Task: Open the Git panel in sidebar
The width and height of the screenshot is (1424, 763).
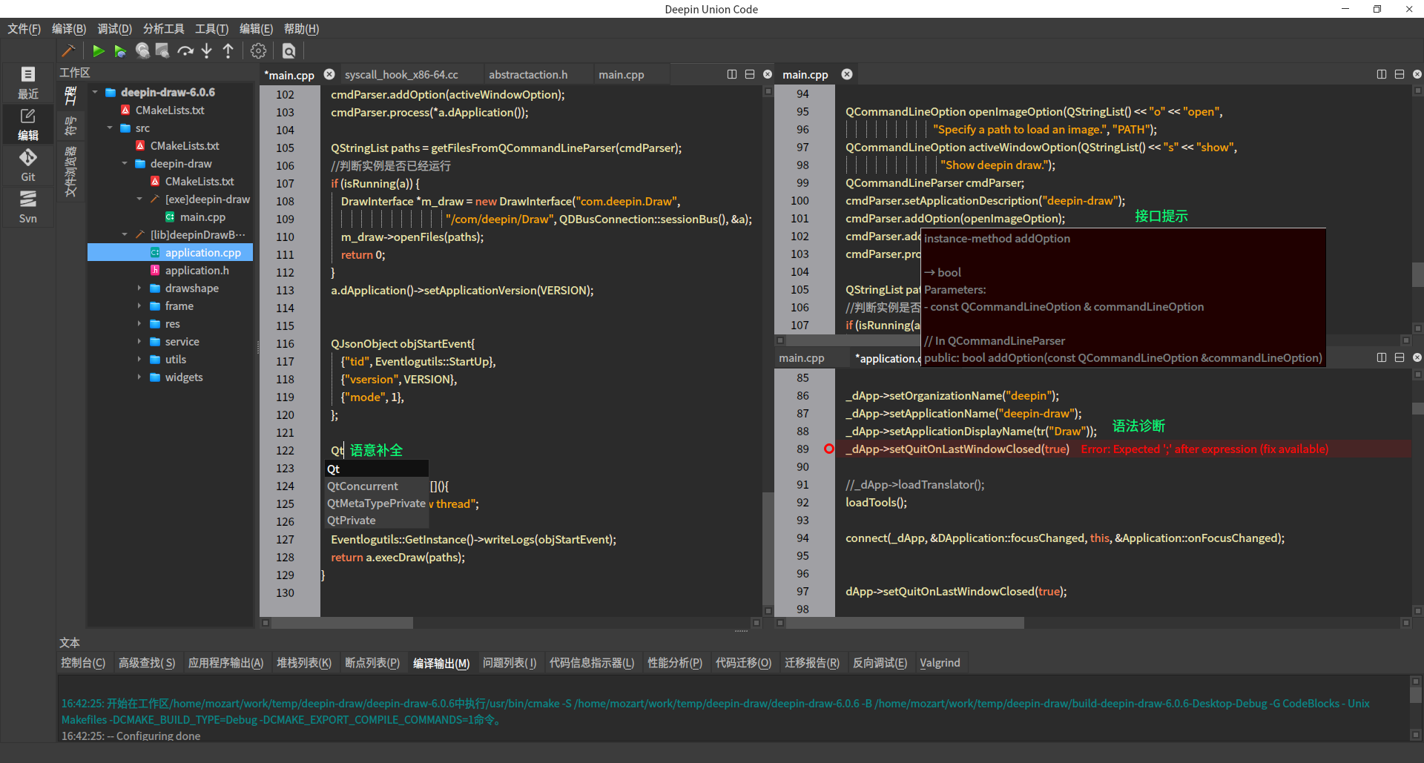Action: [x=27, y=165]
